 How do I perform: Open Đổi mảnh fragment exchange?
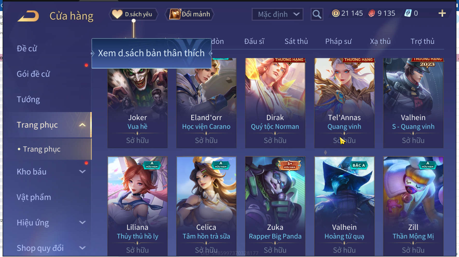click(189, 14)
